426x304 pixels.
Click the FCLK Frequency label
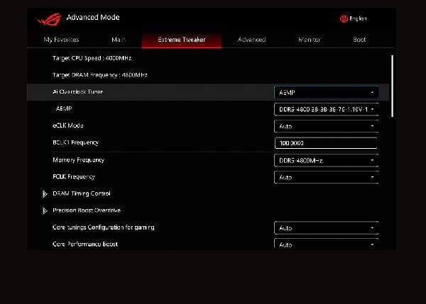tap(74, 177)
